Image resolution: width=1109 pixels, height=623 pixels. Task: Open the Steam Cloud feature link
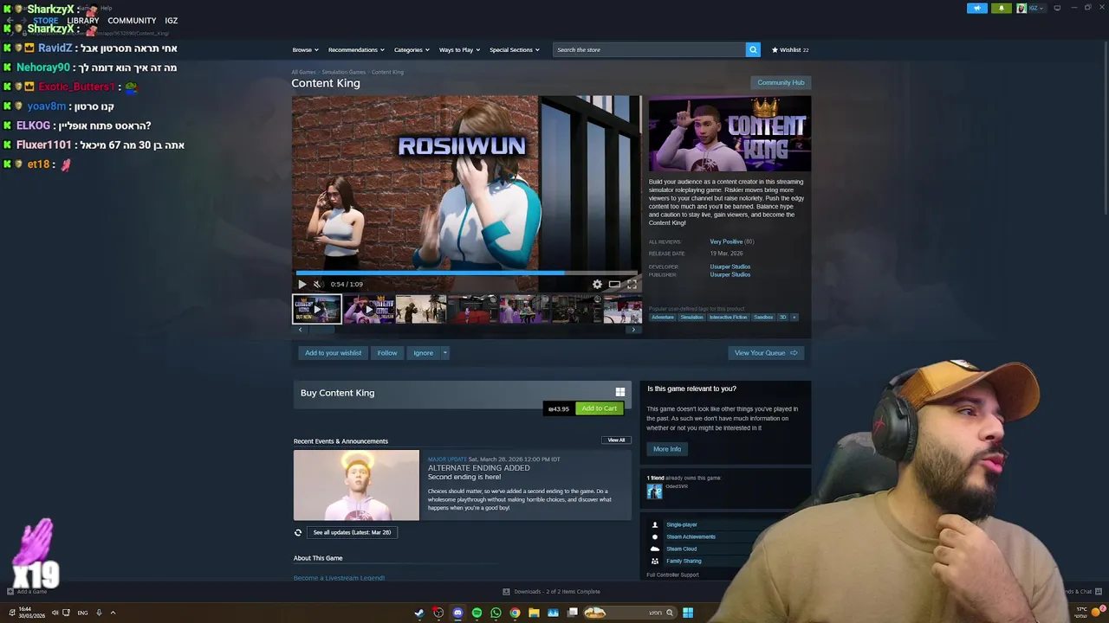click(x=681, y=549)
